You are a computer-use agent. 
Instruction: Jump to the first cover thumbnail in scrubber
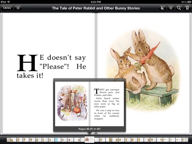pyautogui.click(x=8, y=140)
